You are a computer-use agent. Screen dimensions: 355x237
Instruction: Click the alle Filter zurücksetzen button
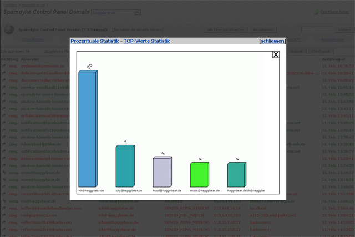pyautogui.click(x=226, y=29)
